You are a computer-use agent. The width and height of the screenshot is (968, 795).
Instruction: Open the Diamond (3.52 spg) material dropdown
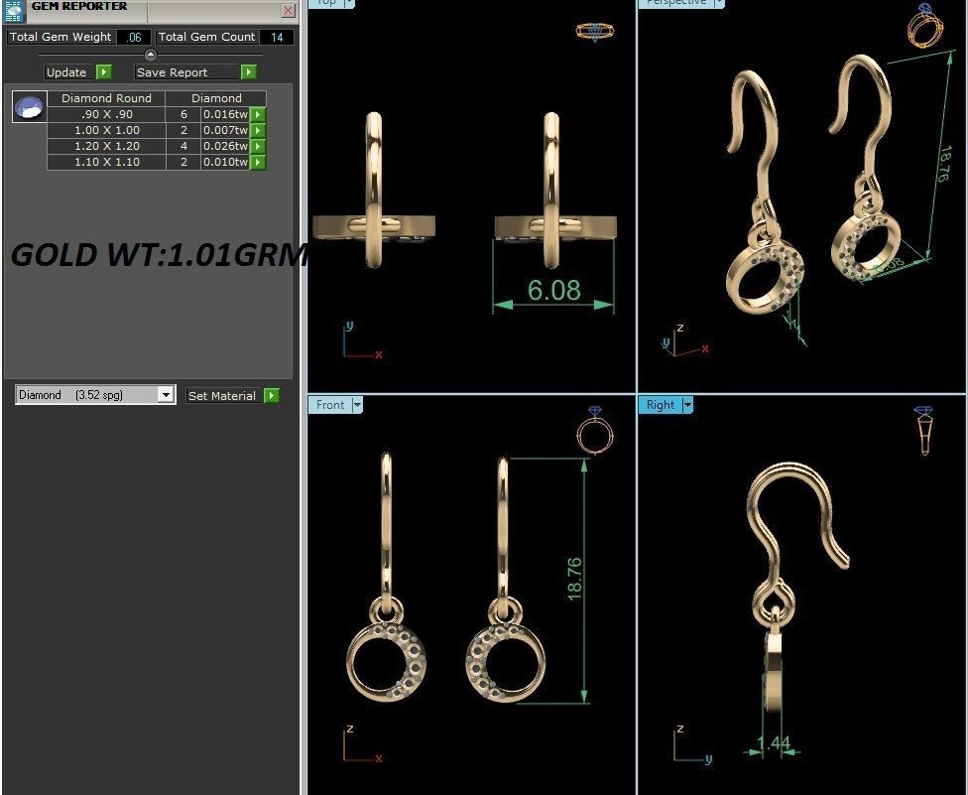point(166,395)
